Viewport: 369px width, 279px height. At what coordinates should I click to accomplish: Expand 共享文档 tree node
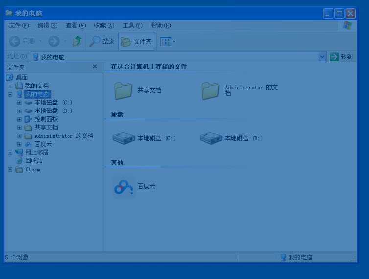point(19,127)
